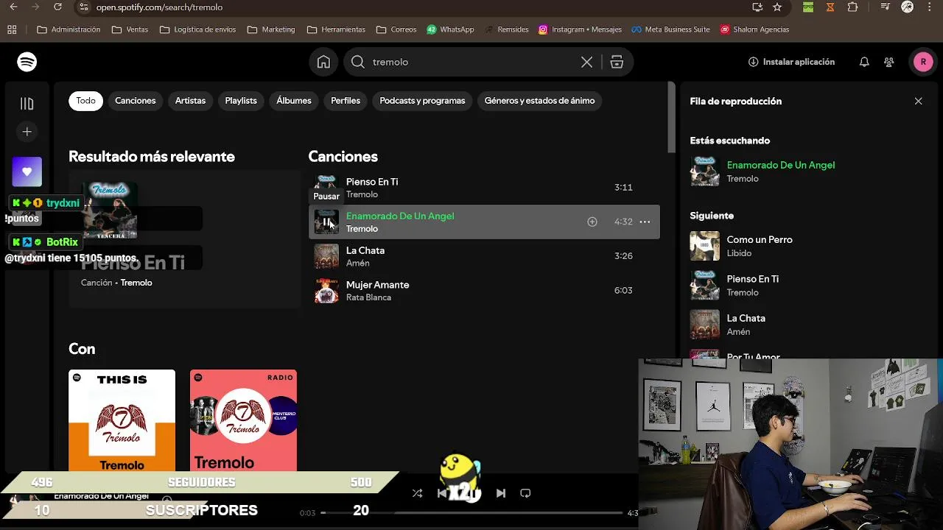
Task: Open Marketing bookmarks folder
Action: pyautogui.click(x=271, y=29)
